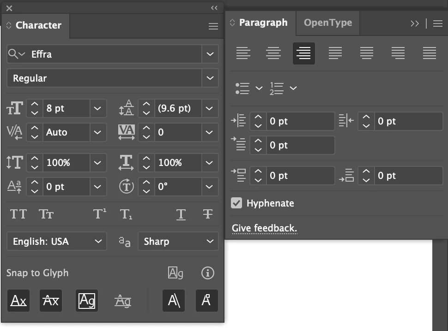Open the English: USA language dropdown
This screenshot has height=331, width=448.
pyautogui.click(x=56, y=242)
